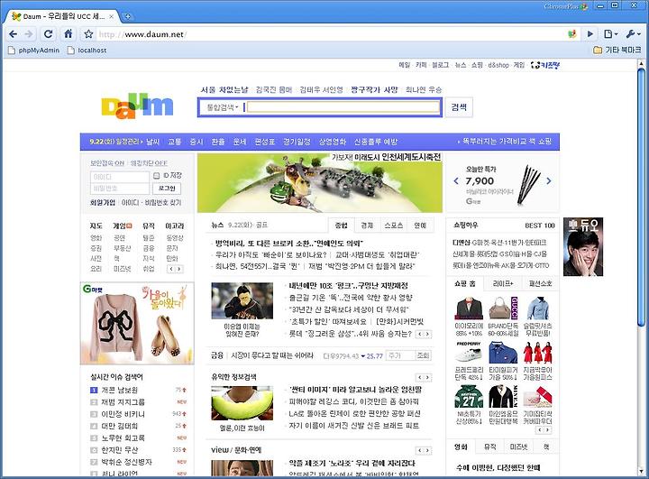Show next 오늘만 특가 deal arrow

[x=549, y=180]
